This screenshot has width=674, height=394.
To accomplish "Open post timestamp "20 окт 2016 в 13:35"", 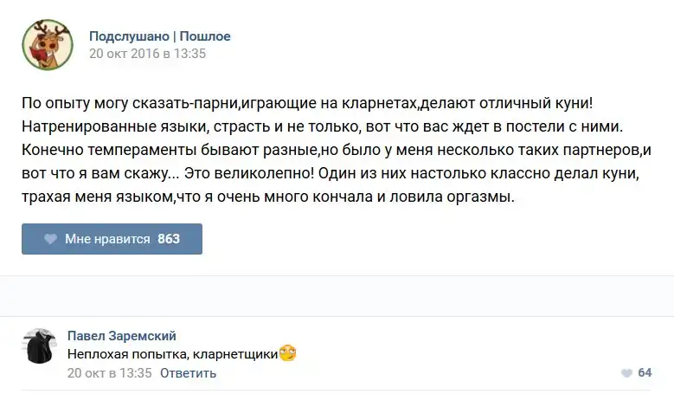I will [148, 53].
